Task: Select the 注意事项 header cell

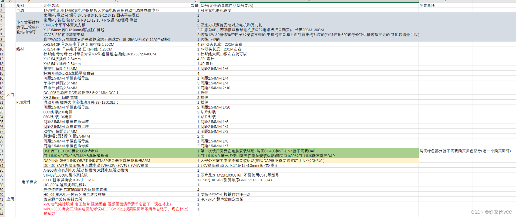Action: (445, 5)
